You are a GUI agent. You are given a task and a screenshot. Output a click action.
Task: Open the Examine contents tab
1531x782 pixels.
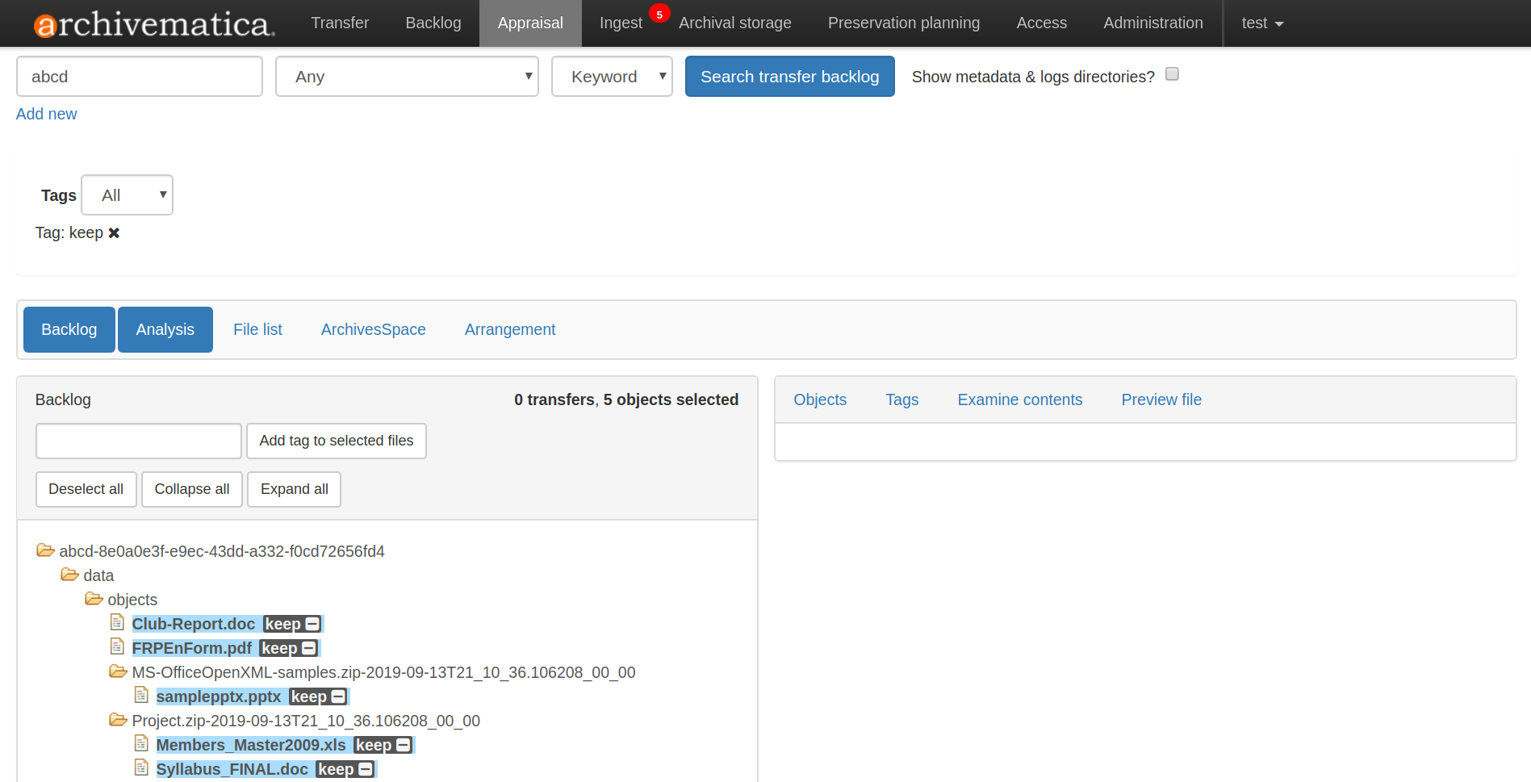(1019, 399)
